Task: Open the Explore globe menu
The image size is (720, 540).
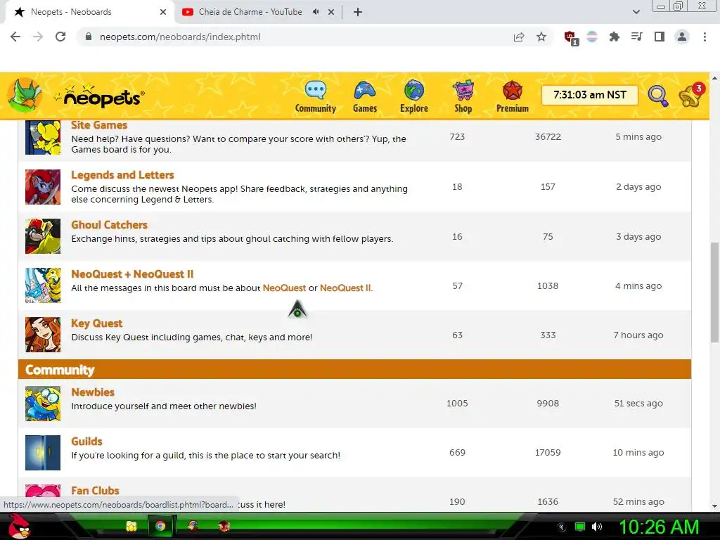Action: [x=413, y=96]
